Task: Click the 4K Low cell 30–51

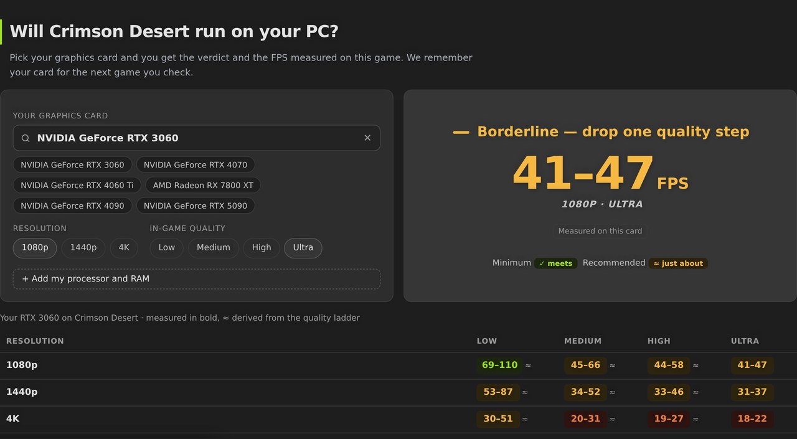Action: [x=498, y=419]
